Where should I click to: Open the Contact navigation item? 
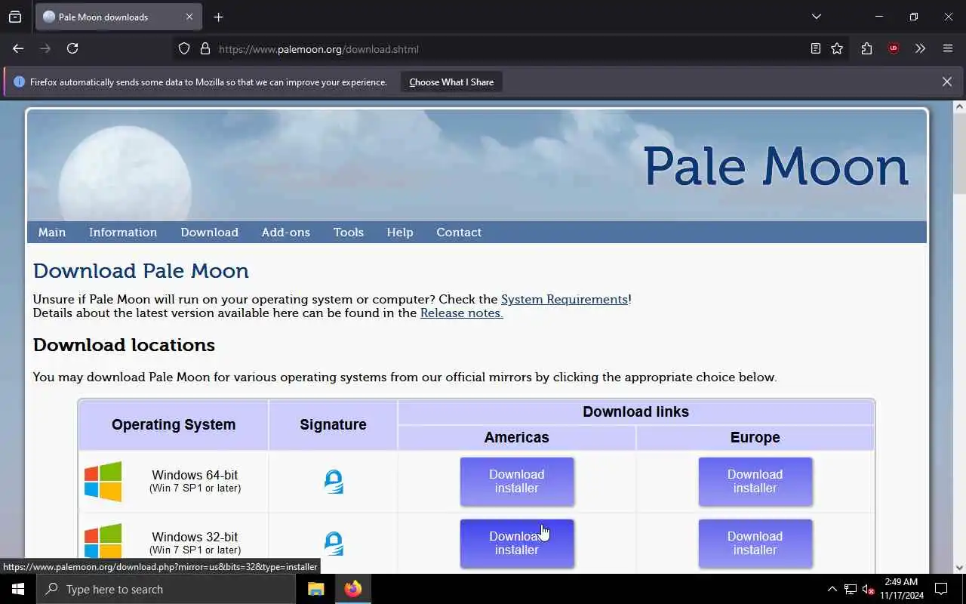coord(459,232)
